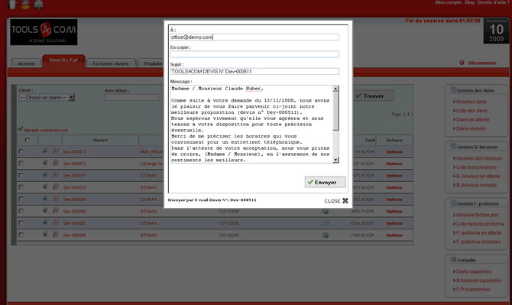
Task: Click the Trouver search button
Action: pyautogui.click(x=373, y=96)
